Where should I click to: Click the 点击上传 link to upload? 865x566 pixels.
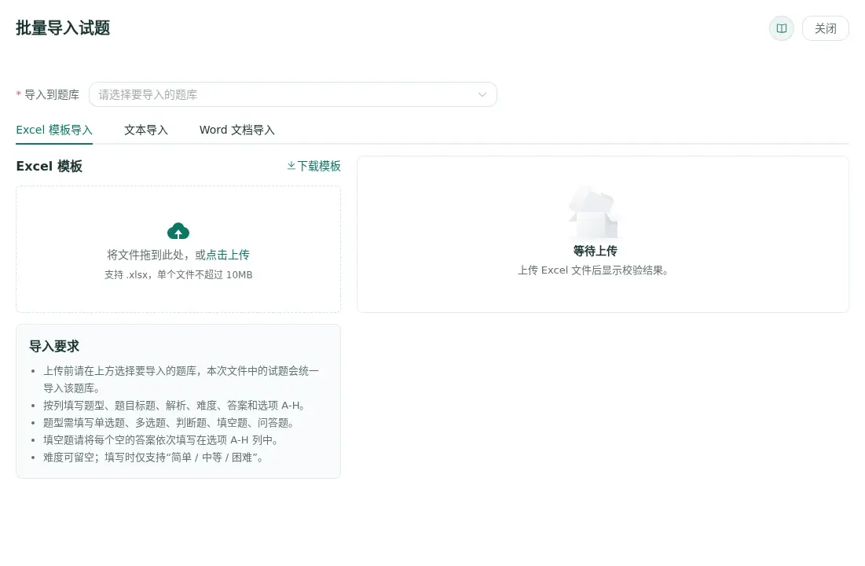tap(228, 255)
